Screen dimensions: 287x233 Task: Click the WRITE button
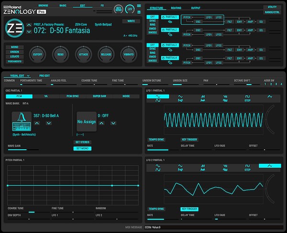pyautogui.click(x=131, y=21)
